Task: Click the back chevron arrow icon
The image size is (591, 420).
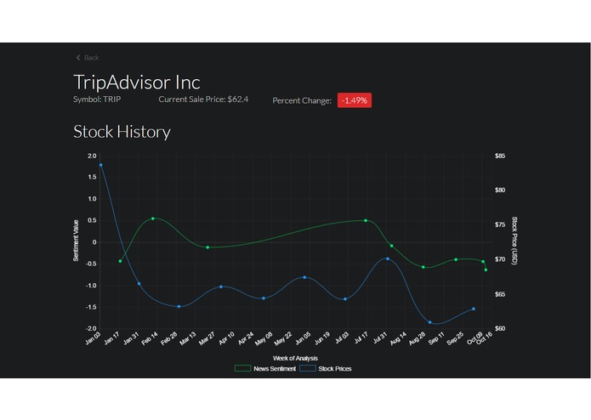Action: (78, 58)
